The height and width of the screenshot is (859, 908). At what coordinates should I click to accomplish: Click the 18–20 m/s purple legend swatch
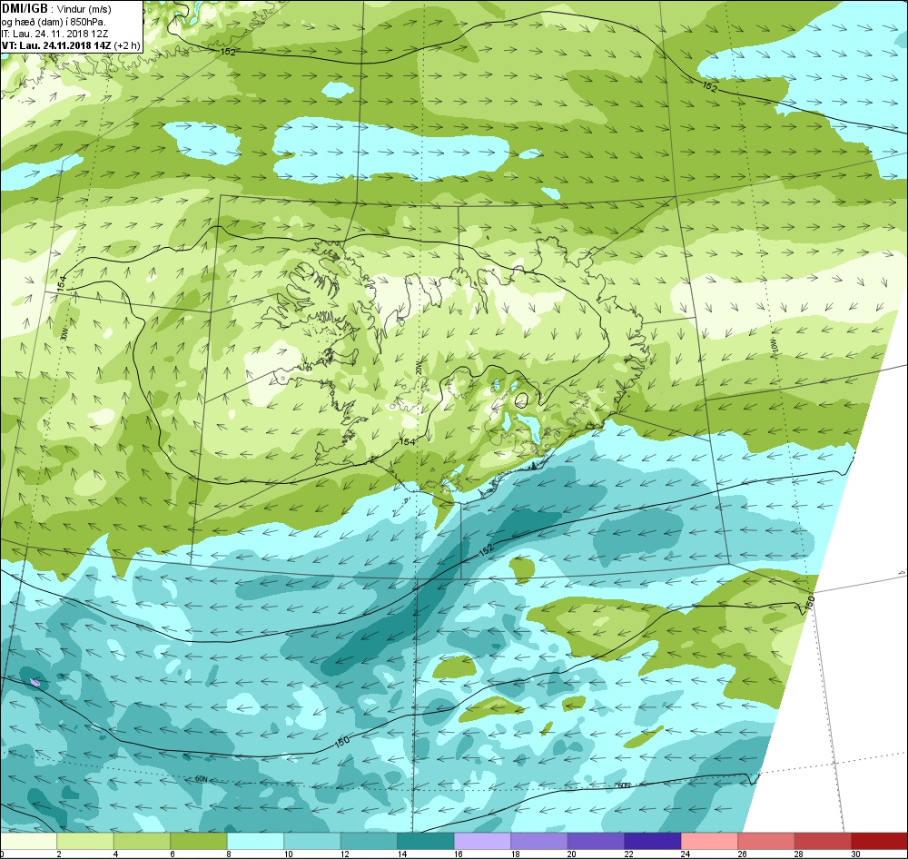[x=539, y=841]
